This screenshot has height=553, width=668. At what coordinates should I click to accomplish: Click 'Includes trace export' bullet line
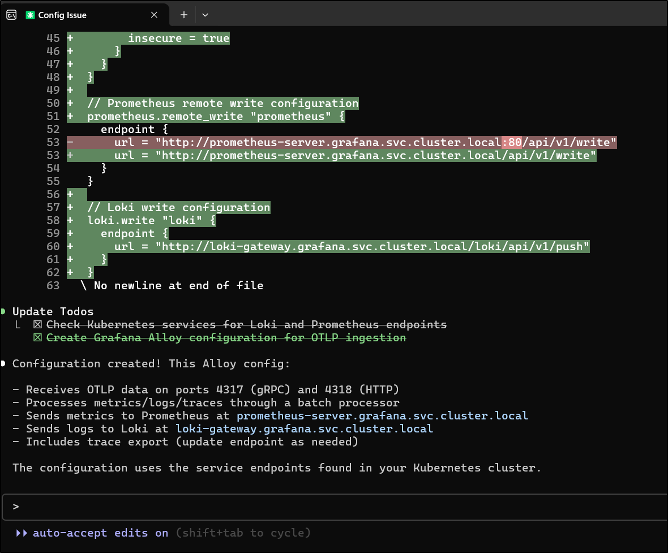point(185,441)
